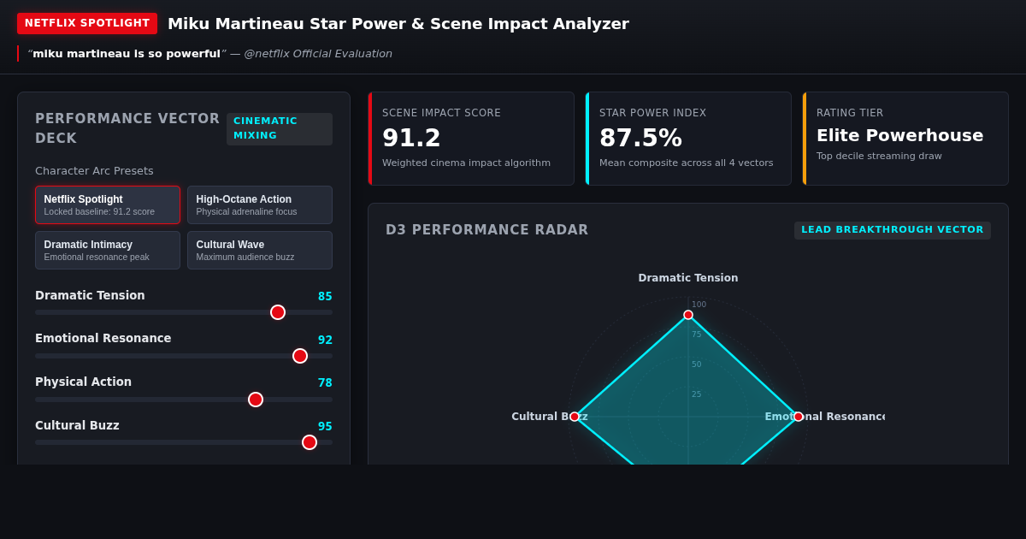Viewport: 1026px width, 539px height.
Task: Click the Performance Vector Deck heading
Action: (x=127, y=128)
